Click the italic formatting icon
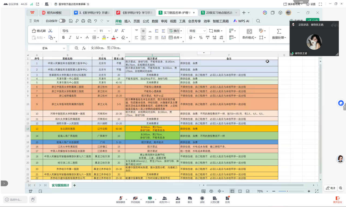This screenshot has height=207, width=346. click(x=70, y=38)
